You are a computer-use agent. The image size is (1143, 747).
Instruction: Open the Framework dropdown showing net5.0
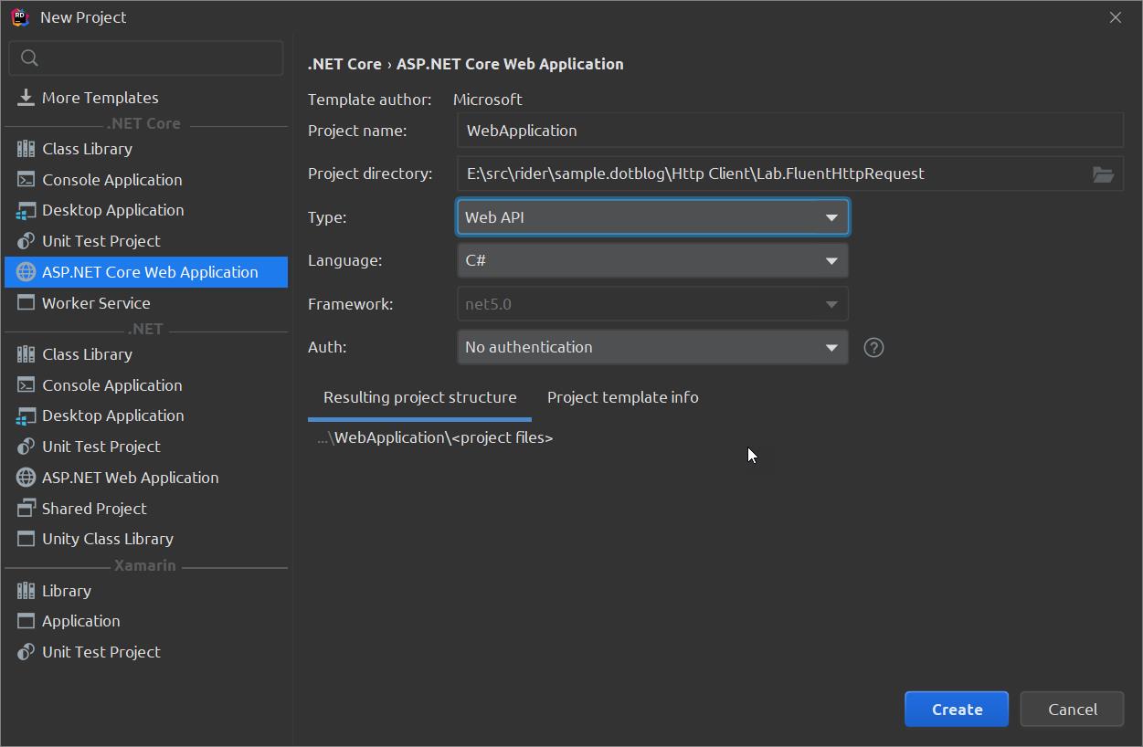(x=652, y=304)
